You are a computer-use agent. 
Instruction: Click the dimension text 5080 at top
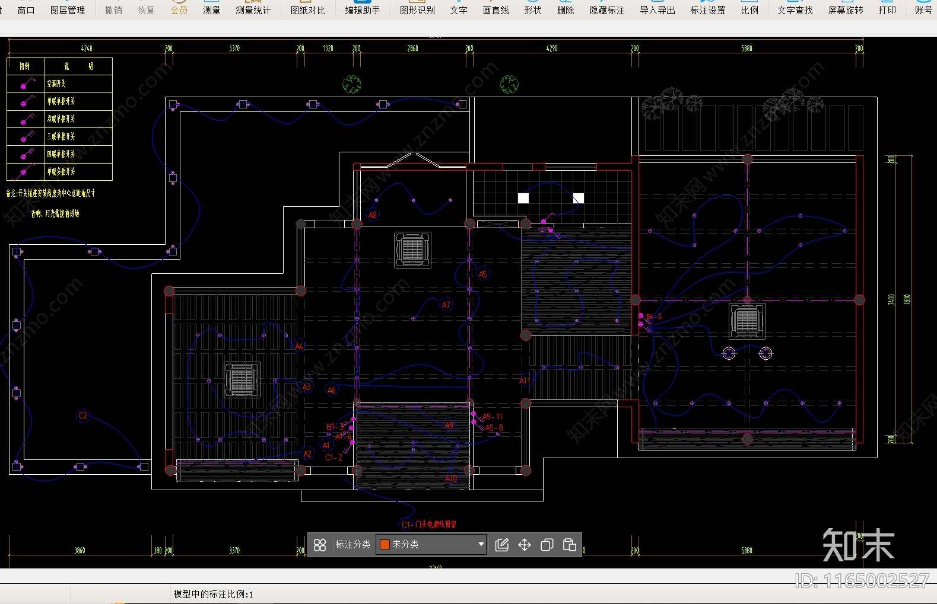747,49
